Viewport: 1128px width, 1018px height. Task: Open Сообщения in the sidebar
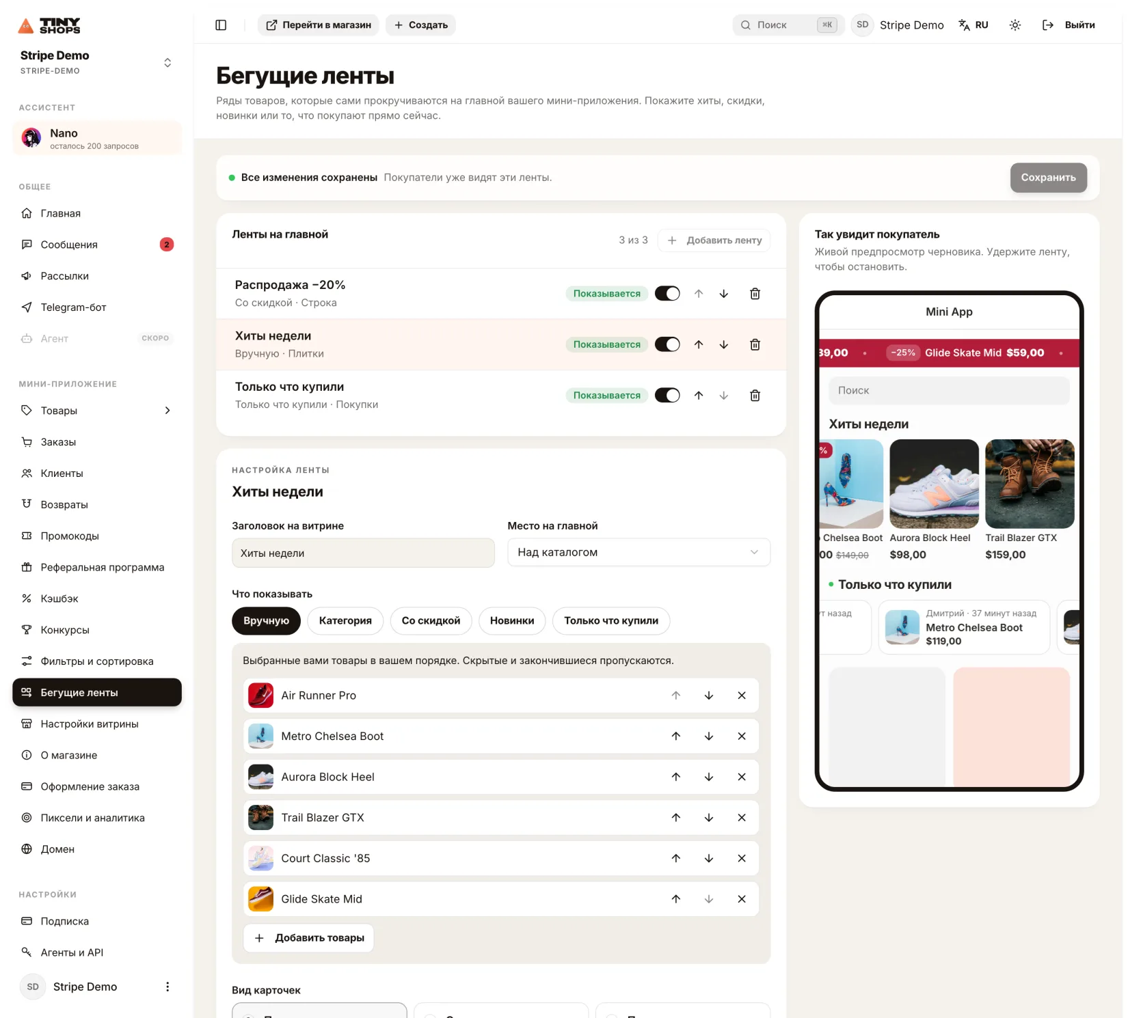[97, 245]
